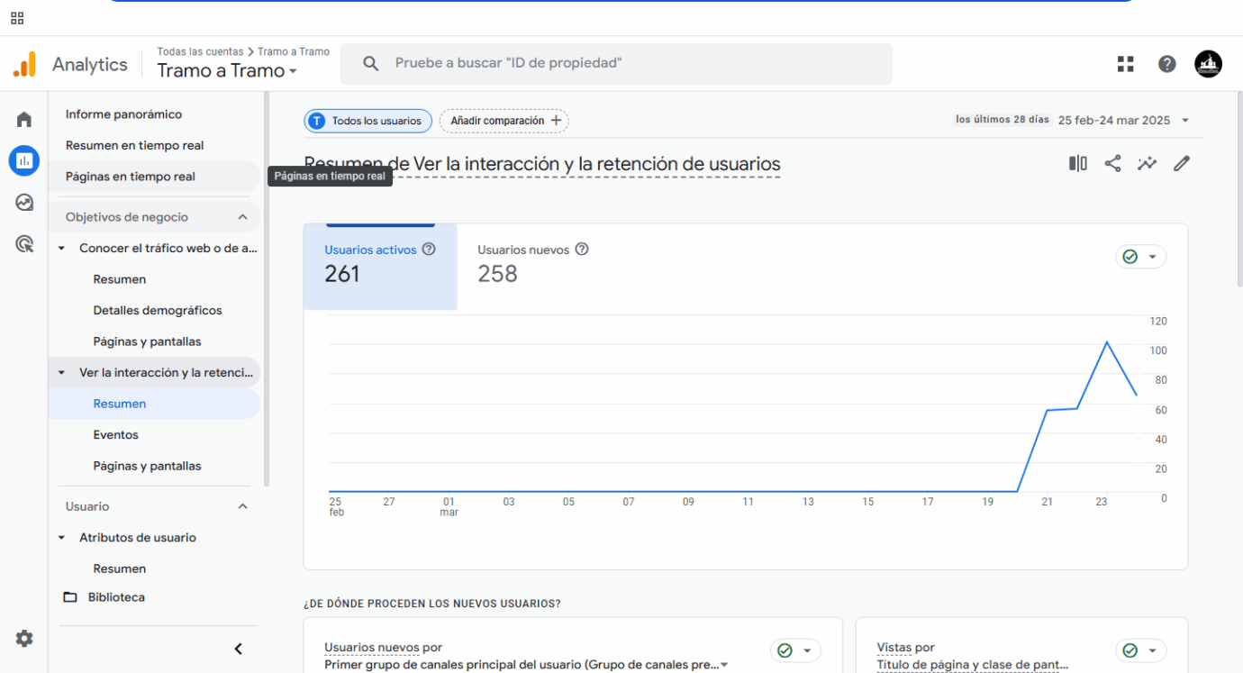This screenshot has width=1243, height=673.
Task: Collapse the Usuario section
Action: pos(242,506)
